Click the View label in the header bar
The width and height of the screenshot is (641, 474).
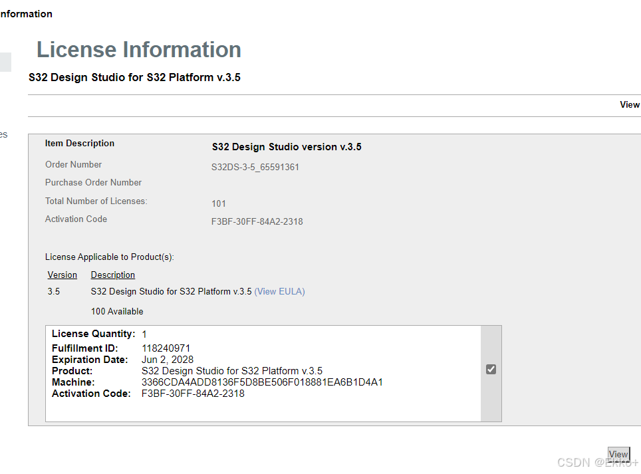coord(630,104)
